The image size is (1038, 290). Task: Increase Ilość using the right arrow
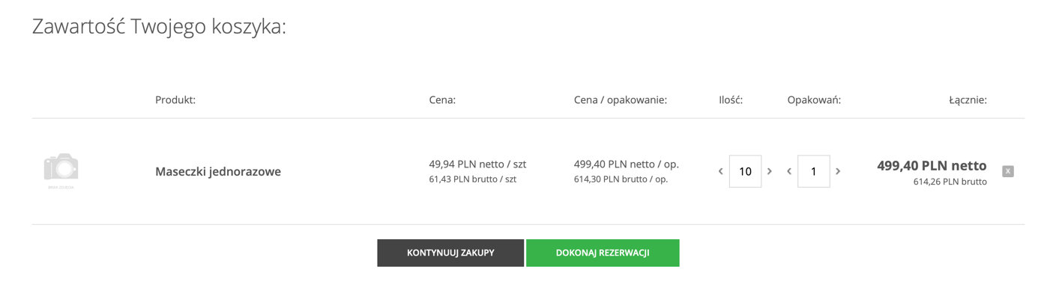(x=770, y=171)
